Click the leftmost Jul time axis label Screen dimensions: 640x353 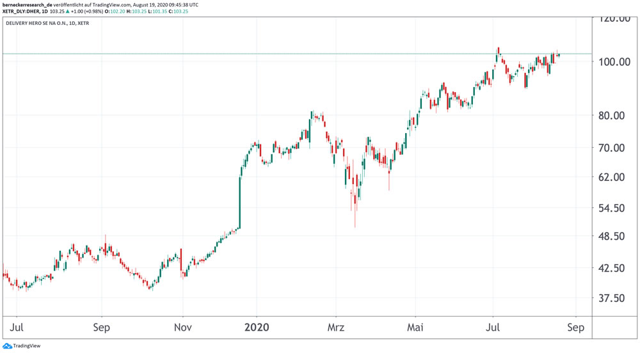click(x=17, y=327)
